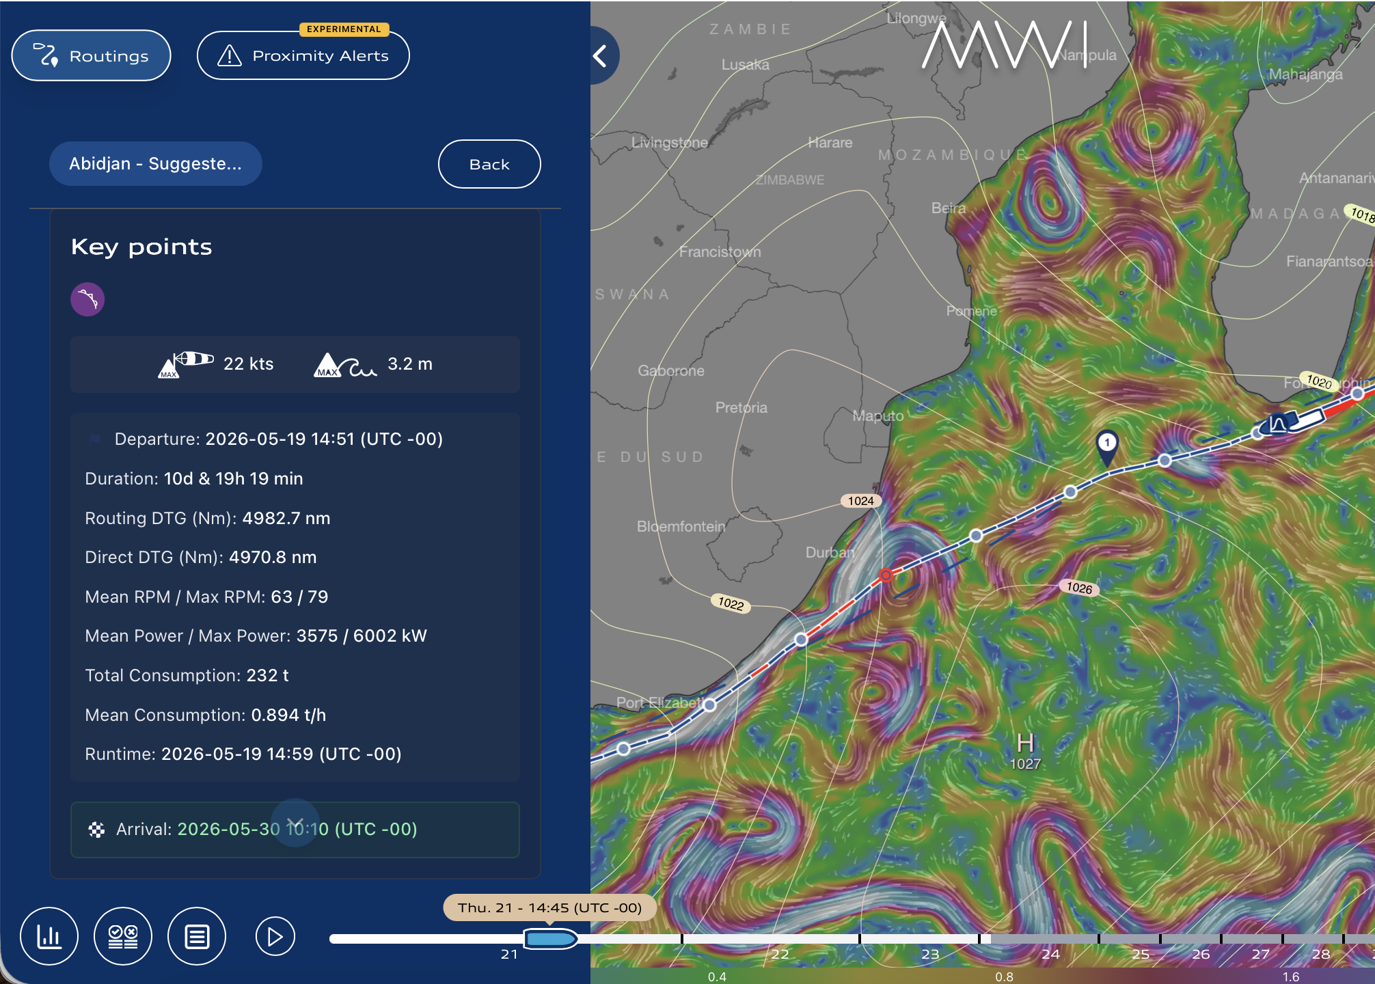Click the timeline tick between days 22 and 23
1375x984 pixels.
pyautogui.click(x=860, y=939)
